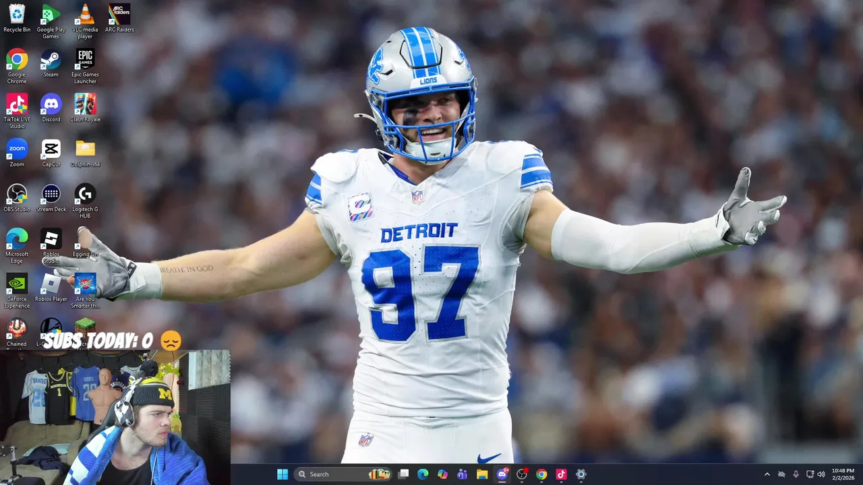863x485 pixels.
Task: Open the gear app on taskbar
Action: tap(581, 474)
